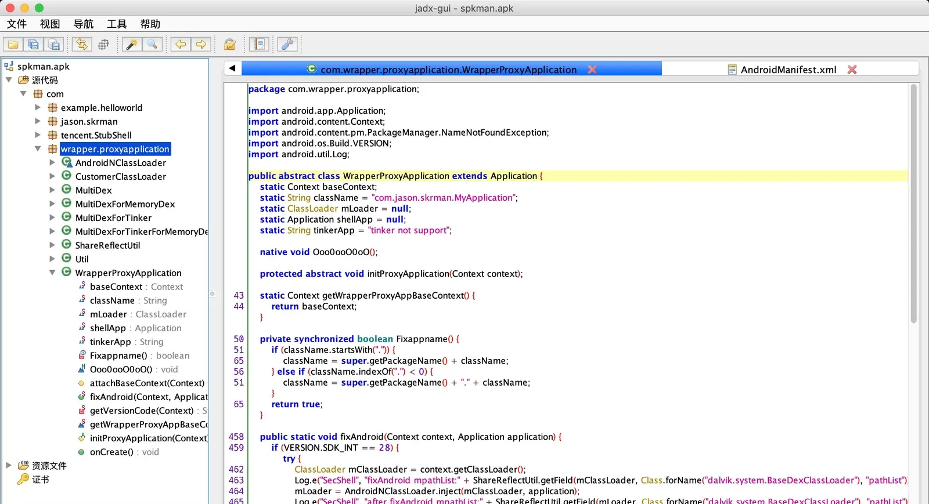
Task: Open the 文件 menu
Action: (17, 24)
